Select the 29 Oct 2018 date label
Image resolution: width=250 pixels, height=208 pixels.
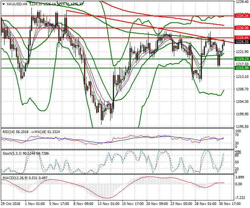click(11, 204)
